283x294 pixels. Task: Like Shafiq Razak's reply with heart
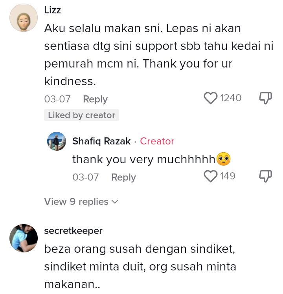[211, 176]
